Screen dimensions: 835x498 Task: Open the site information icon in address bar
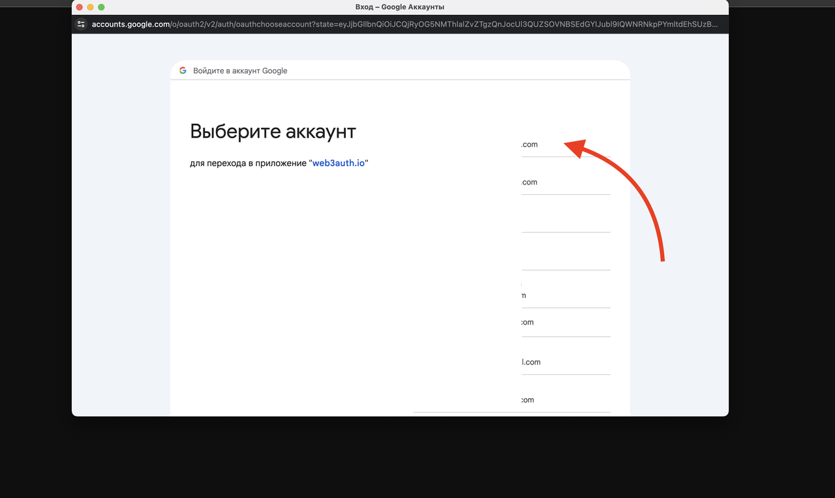(81, 25)
